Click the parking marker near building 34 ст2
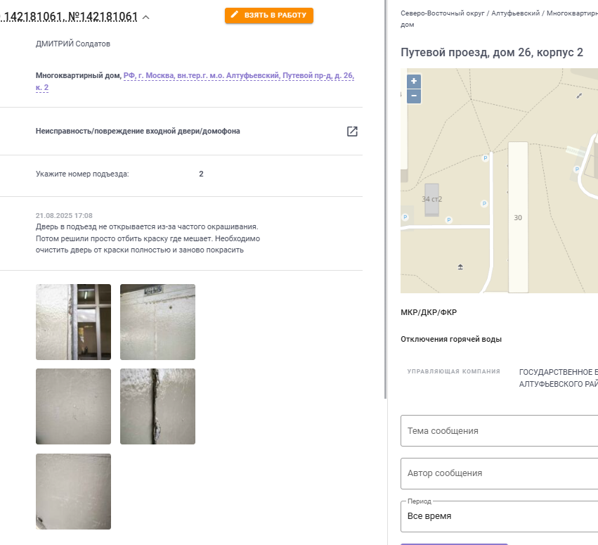The height and width of the screenshot is (545, 598). pyautogui.click(x=449, y=220)
